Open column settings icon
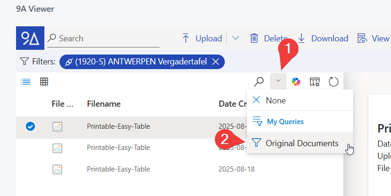Viewport: 391px width, 196px height. pyautogui.click(x=315, y=82)
